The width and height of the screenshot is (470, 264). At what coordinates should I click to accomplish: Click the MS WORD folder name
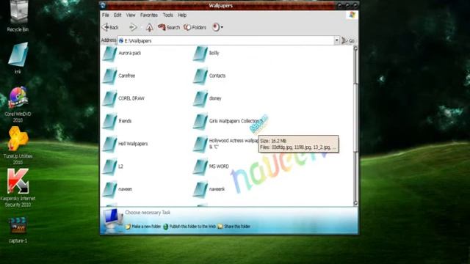219,166
